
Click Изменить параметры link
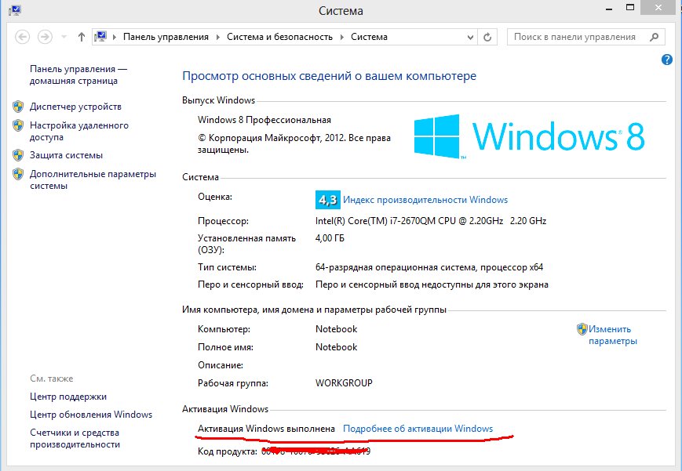click(612, 335)
